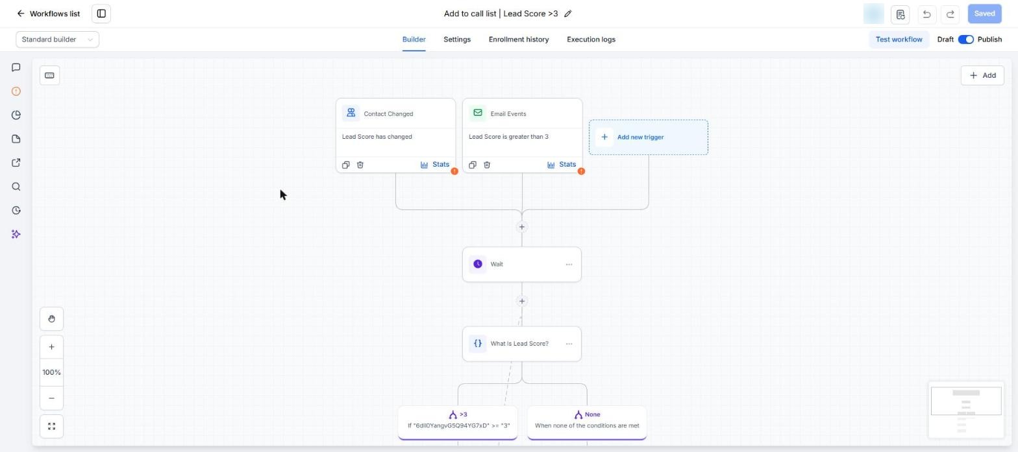Click the Lead Score is greater than 3 text
The image size is (1018, 452).
click(x=508, y=137)
